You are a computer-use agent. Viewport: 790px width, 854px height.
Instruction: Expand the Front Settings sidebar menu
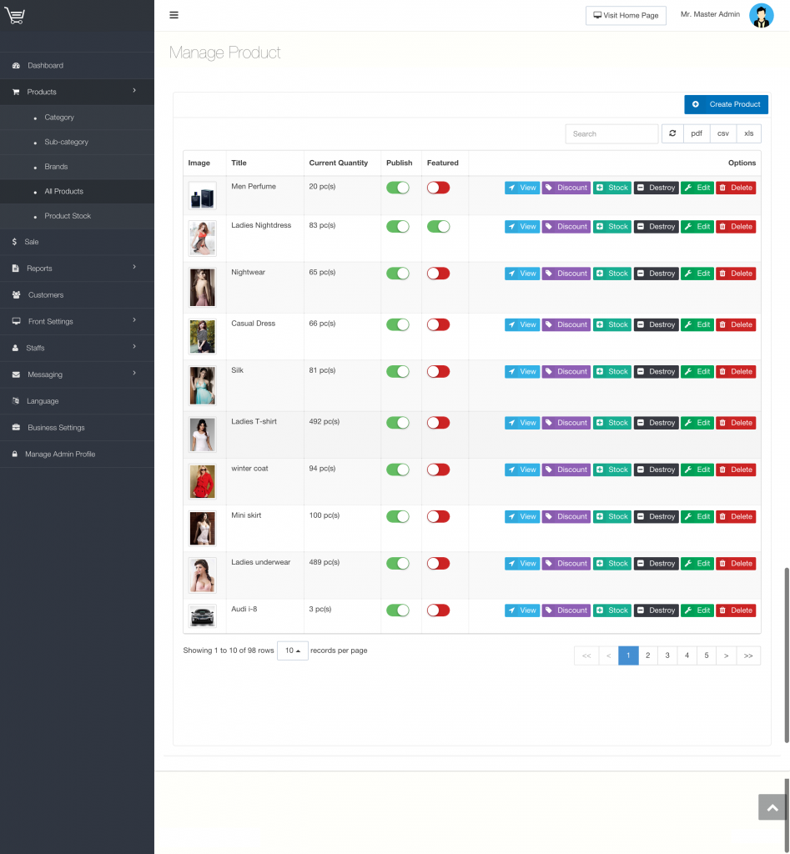point(77,321)
